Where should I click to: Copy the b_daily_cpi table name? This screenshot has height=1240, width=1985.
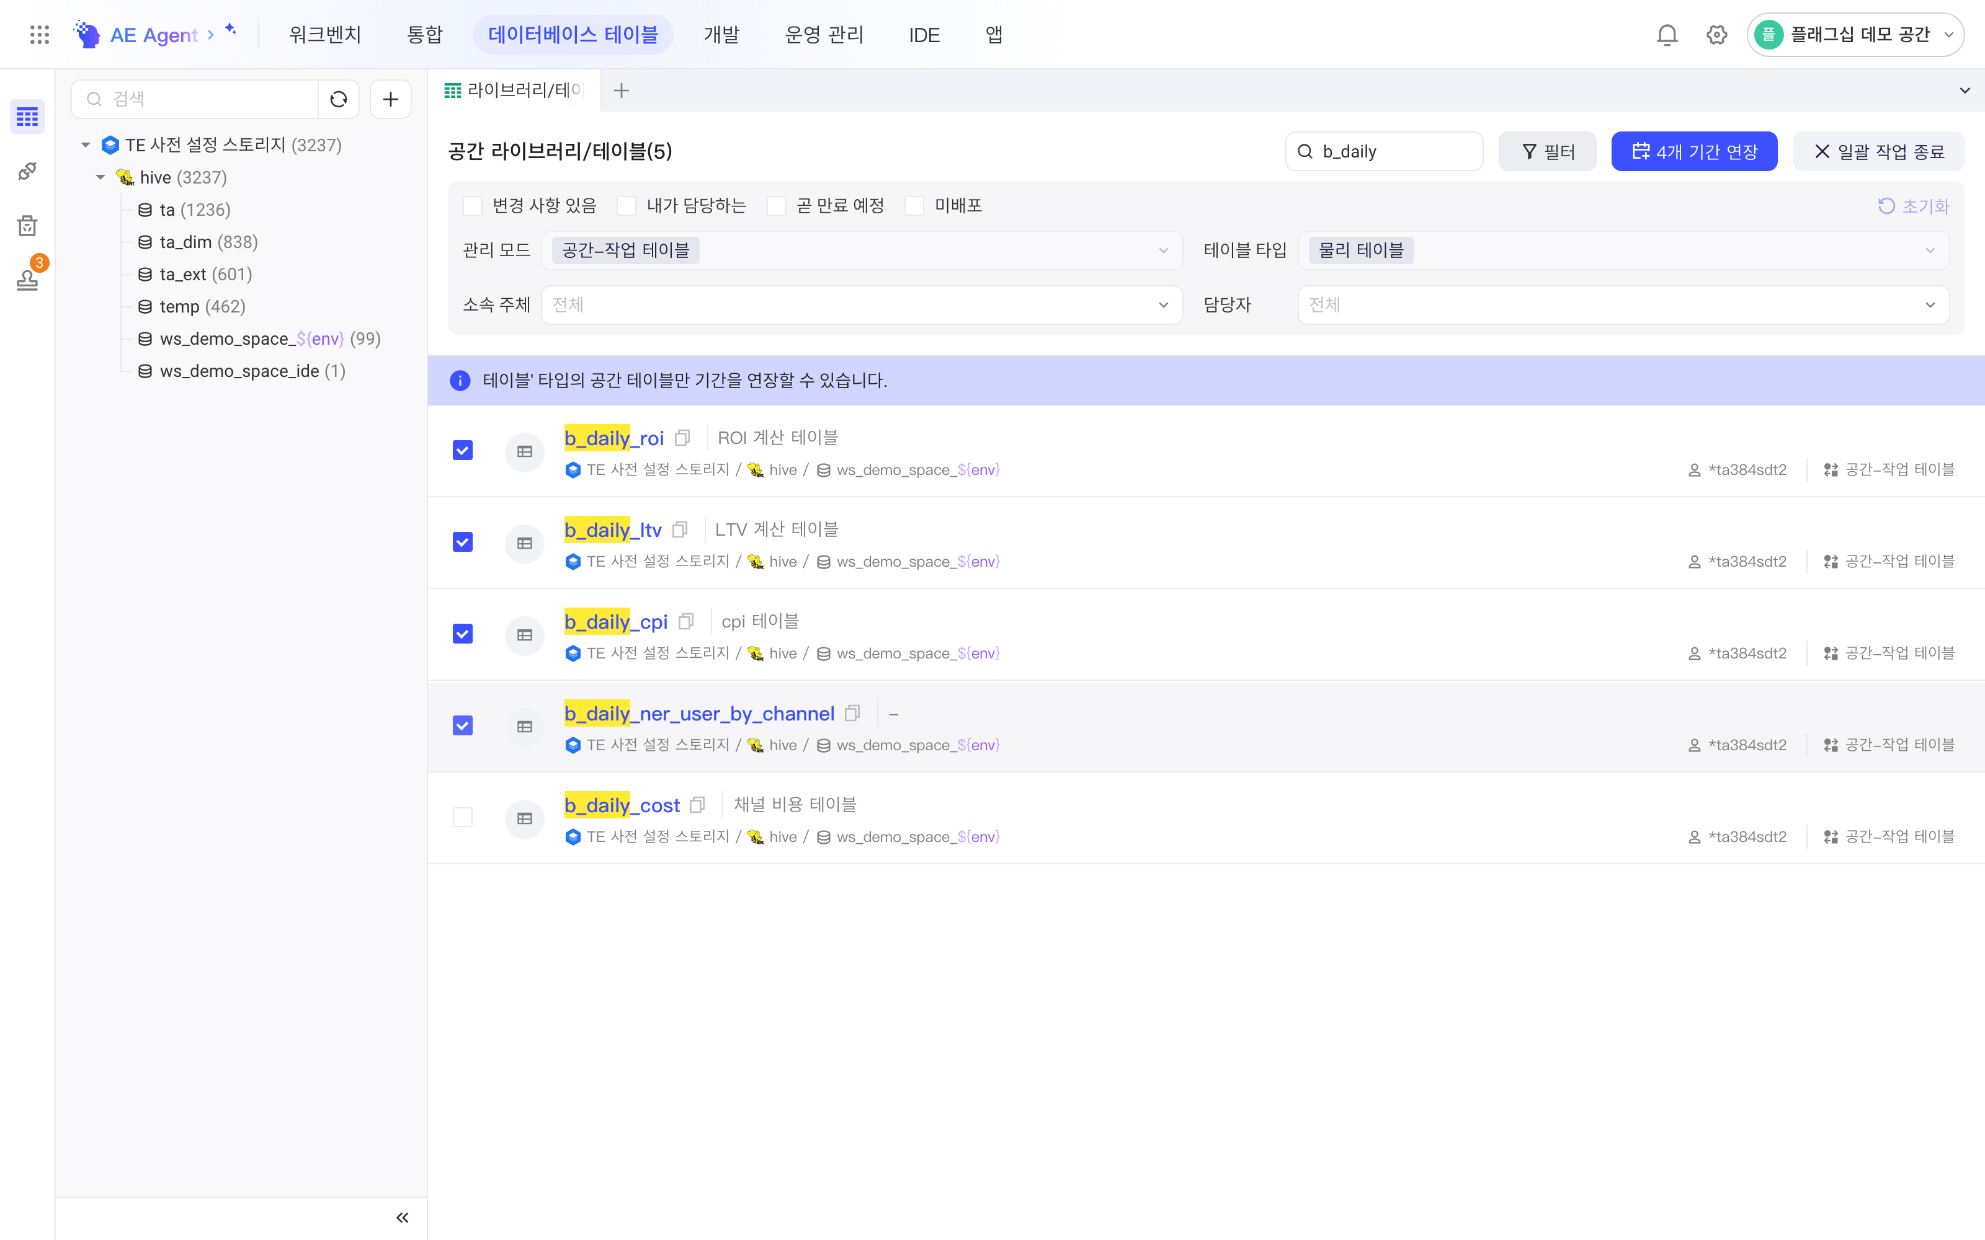(687, 622)
